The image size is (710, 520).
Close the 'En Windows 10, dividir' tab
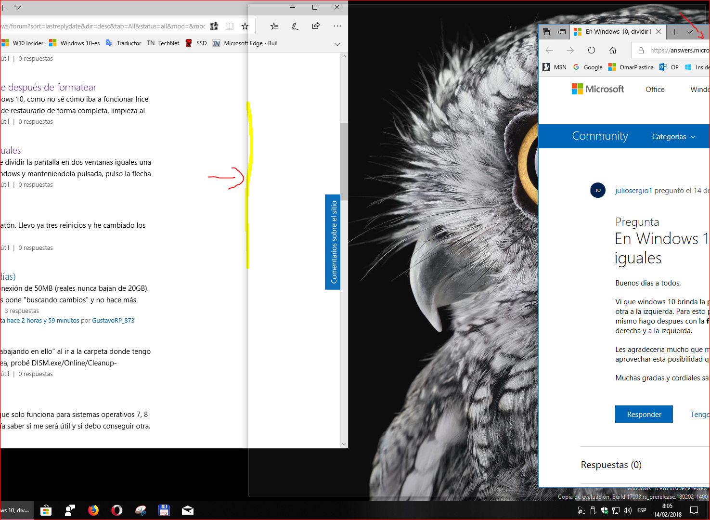click(658, 32)
